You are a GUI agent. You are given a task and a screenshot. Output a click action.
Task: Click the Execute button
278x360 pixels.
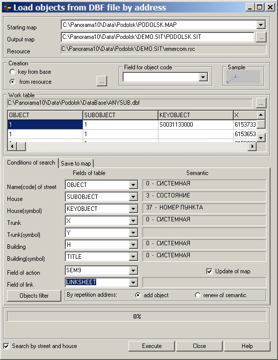[x=151, y=346]
